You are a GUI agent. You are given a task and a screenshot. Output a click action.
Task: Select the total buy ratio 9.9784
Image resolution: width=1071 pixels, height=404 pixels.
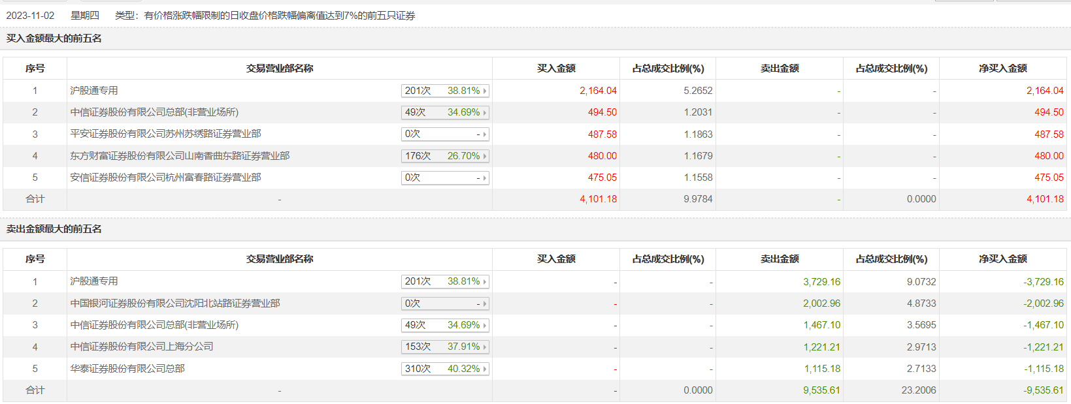click(698, 199)
